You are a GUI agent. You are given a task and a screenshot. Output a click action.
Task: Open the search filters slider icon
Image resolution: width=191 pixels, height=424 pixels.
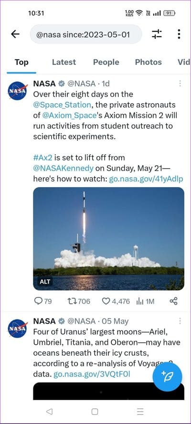(x=157, y=34)
